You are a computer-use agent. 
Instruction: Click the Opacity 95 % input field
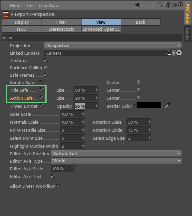click(86, 106)
